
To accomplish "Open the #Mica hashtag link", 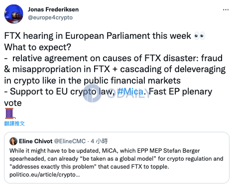I will tap(130, 92).
